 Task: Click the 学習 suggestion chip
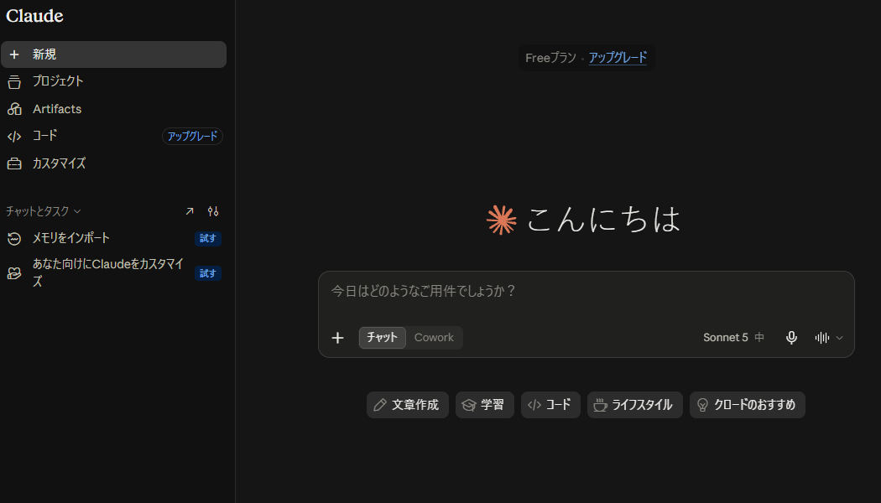pos(484,405)
